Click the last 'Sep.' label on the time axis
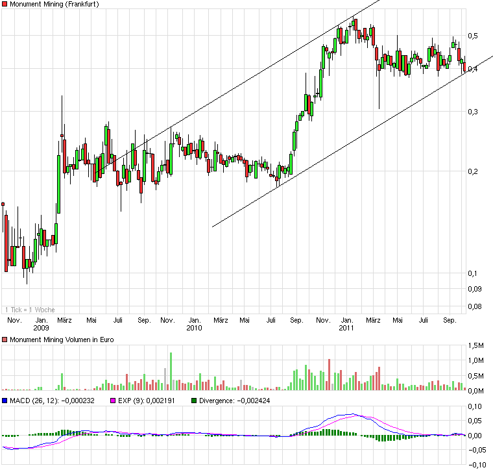 (x=450, y=320)
